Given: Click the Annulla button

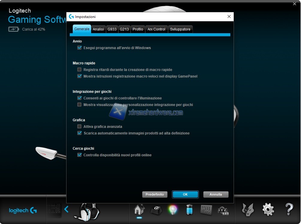Looking at the screenshot, I should pyautogui.click(x=216, y=194).
